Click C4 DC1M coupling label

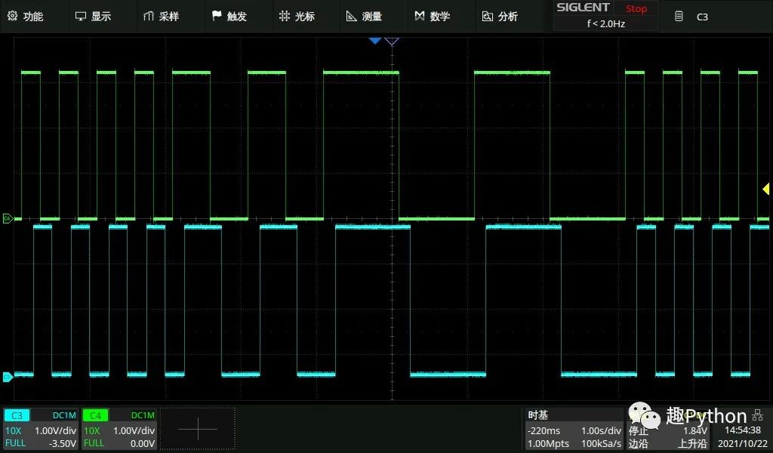pos(143,415)
